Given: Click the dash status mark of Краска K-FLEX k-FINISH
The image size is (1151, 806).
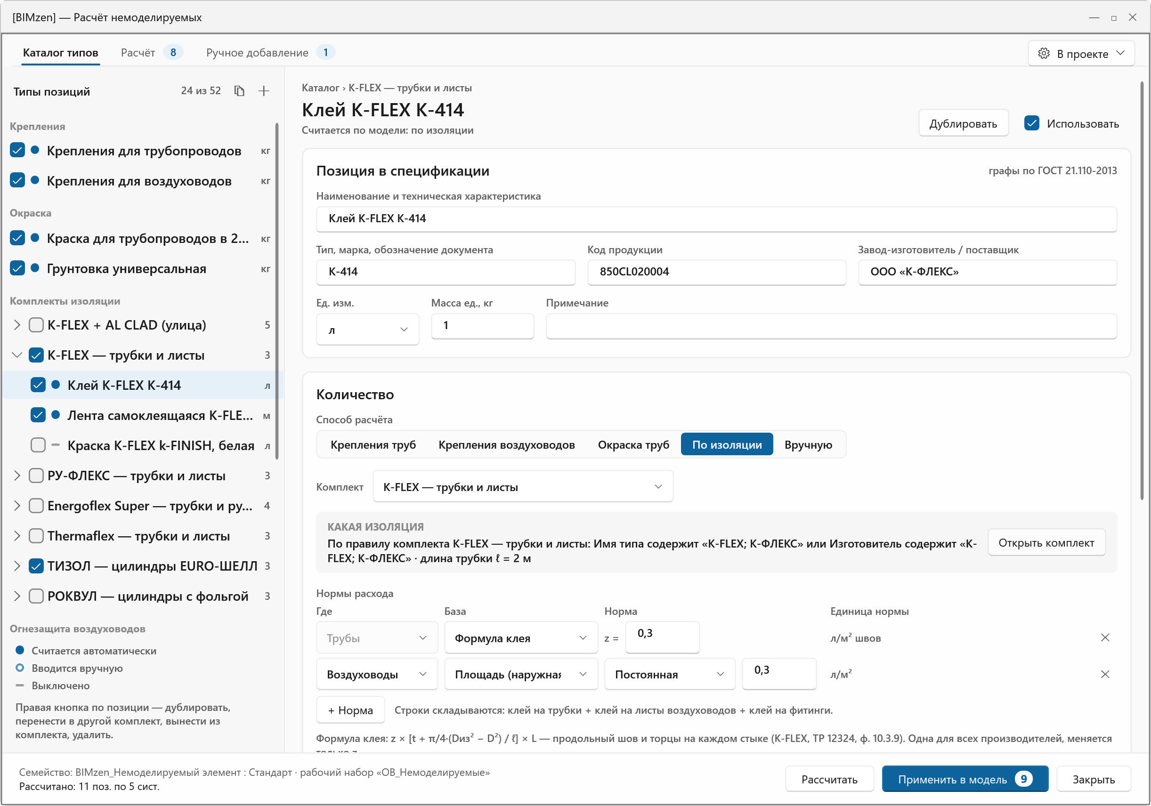Looking at the screenshot, I should click(56, 444).
